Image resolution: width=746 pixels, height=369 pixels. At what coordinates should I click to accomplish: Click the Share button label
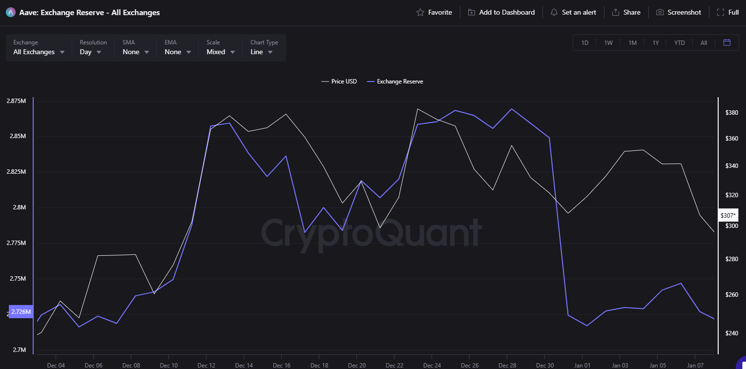point(632,12)
